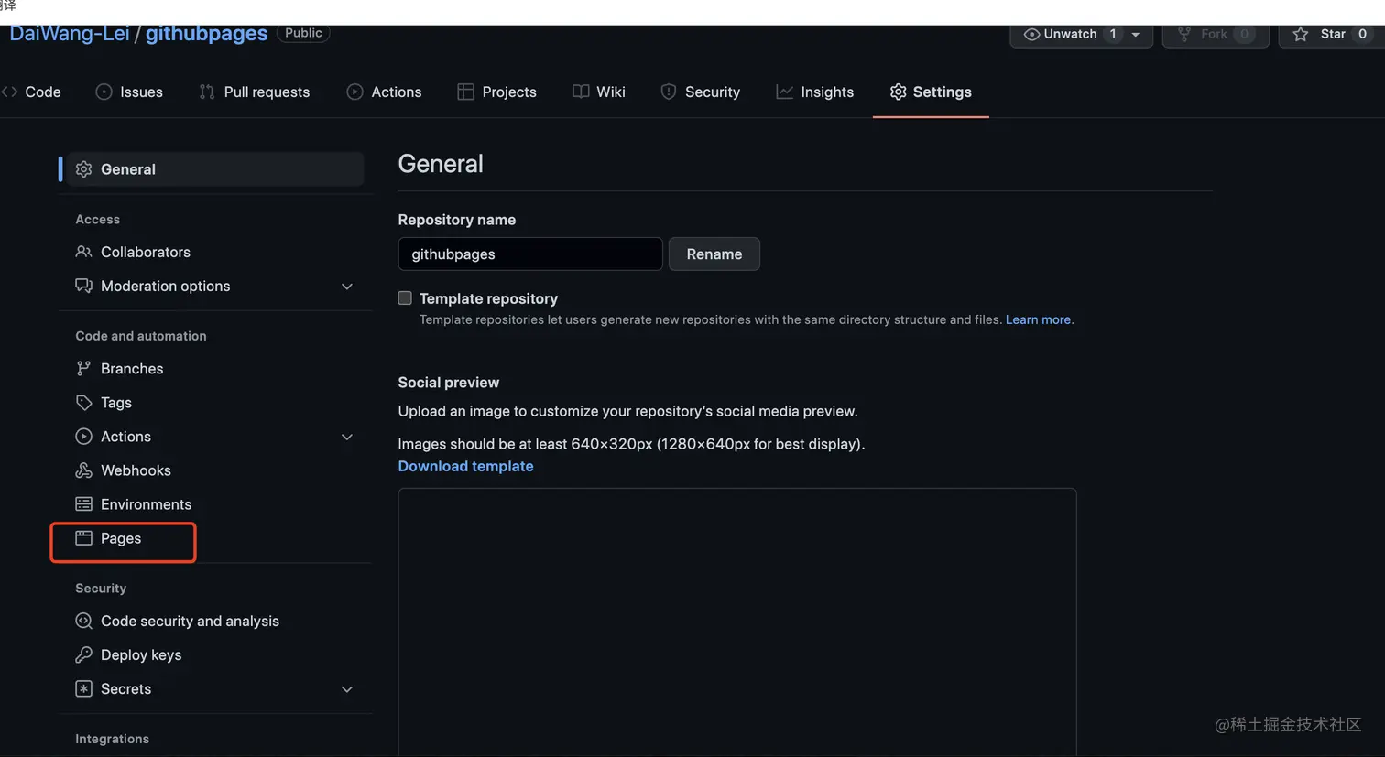Image resolution: width=1385 pixels, height=757 pixels.
Task: Click the sidebar Actions play icon
Action: 83,437
